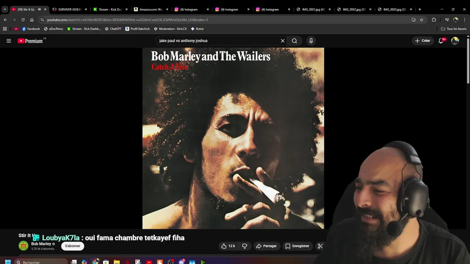470x264 pixels.
Task: Open the YouTube guide hamburger menu
Action: point(9,41)
